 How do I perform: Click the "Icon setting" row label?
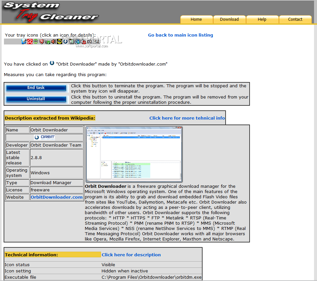click(18, 271)
